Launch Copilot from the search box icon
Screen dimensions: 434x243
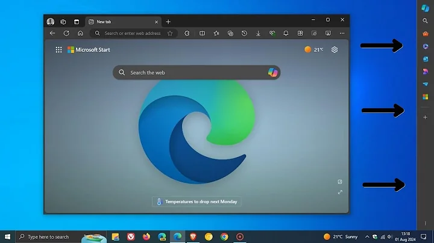point(272,73)
